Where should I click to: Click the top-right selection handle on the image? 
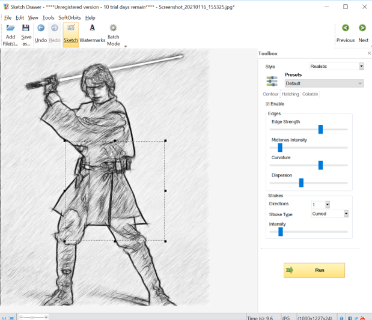pos(165,140)
